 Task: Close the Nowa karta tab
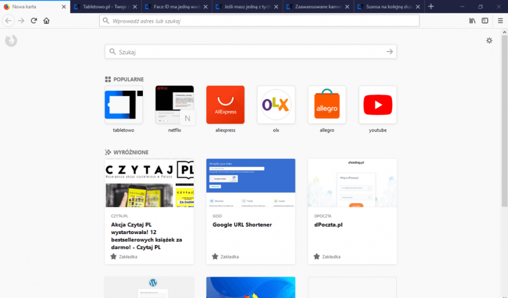tap(64, 7)
